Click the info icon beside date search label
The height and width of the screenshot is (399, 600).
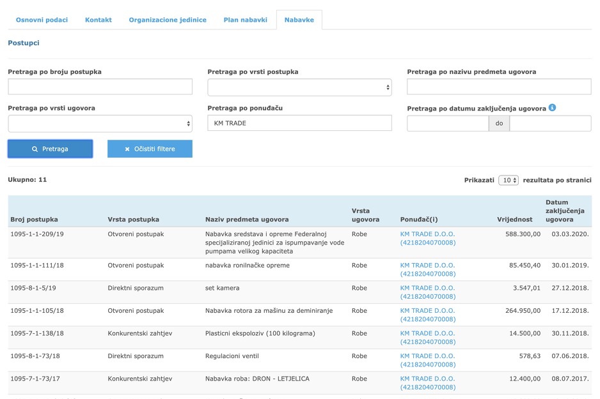pos(553,107)
